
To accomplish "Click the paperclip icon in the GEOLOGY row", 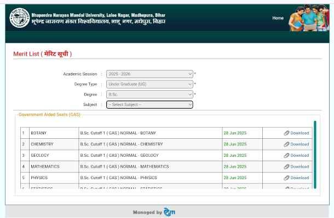I will click(x=286, y=155).
